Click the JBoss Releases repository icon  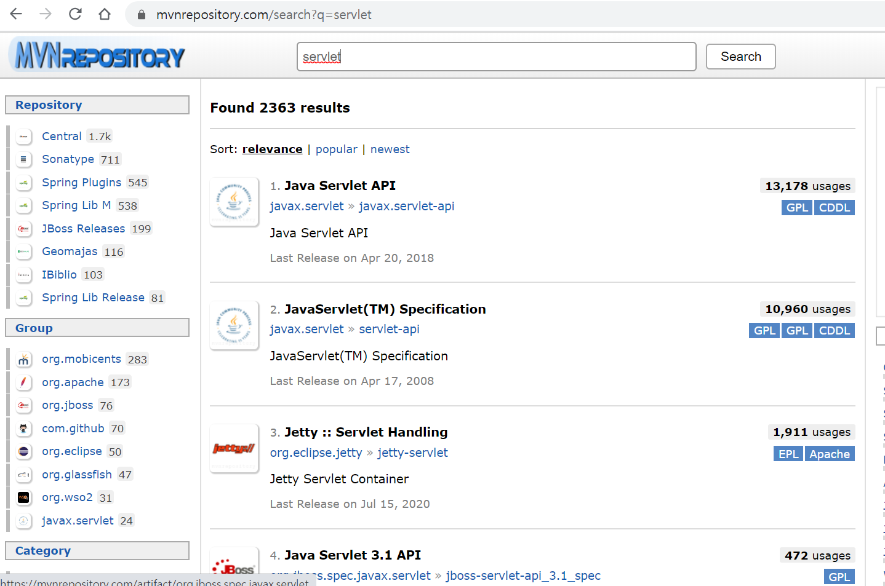(23, 229)
